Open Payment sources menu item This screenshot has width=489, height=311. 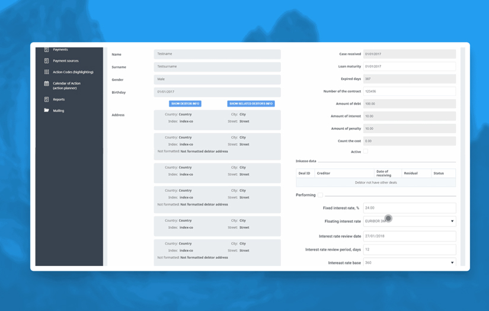65,61
